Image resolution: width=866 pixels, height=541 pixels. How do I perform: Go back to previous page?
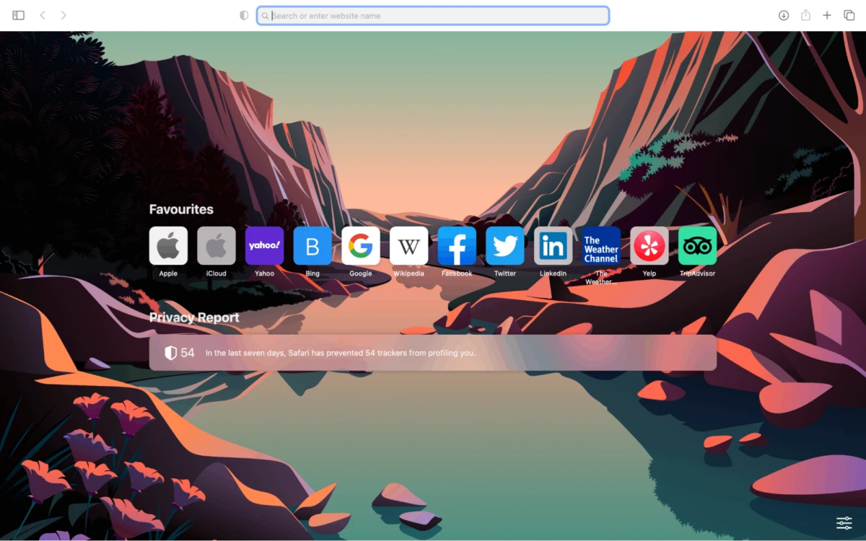point(43,15)
